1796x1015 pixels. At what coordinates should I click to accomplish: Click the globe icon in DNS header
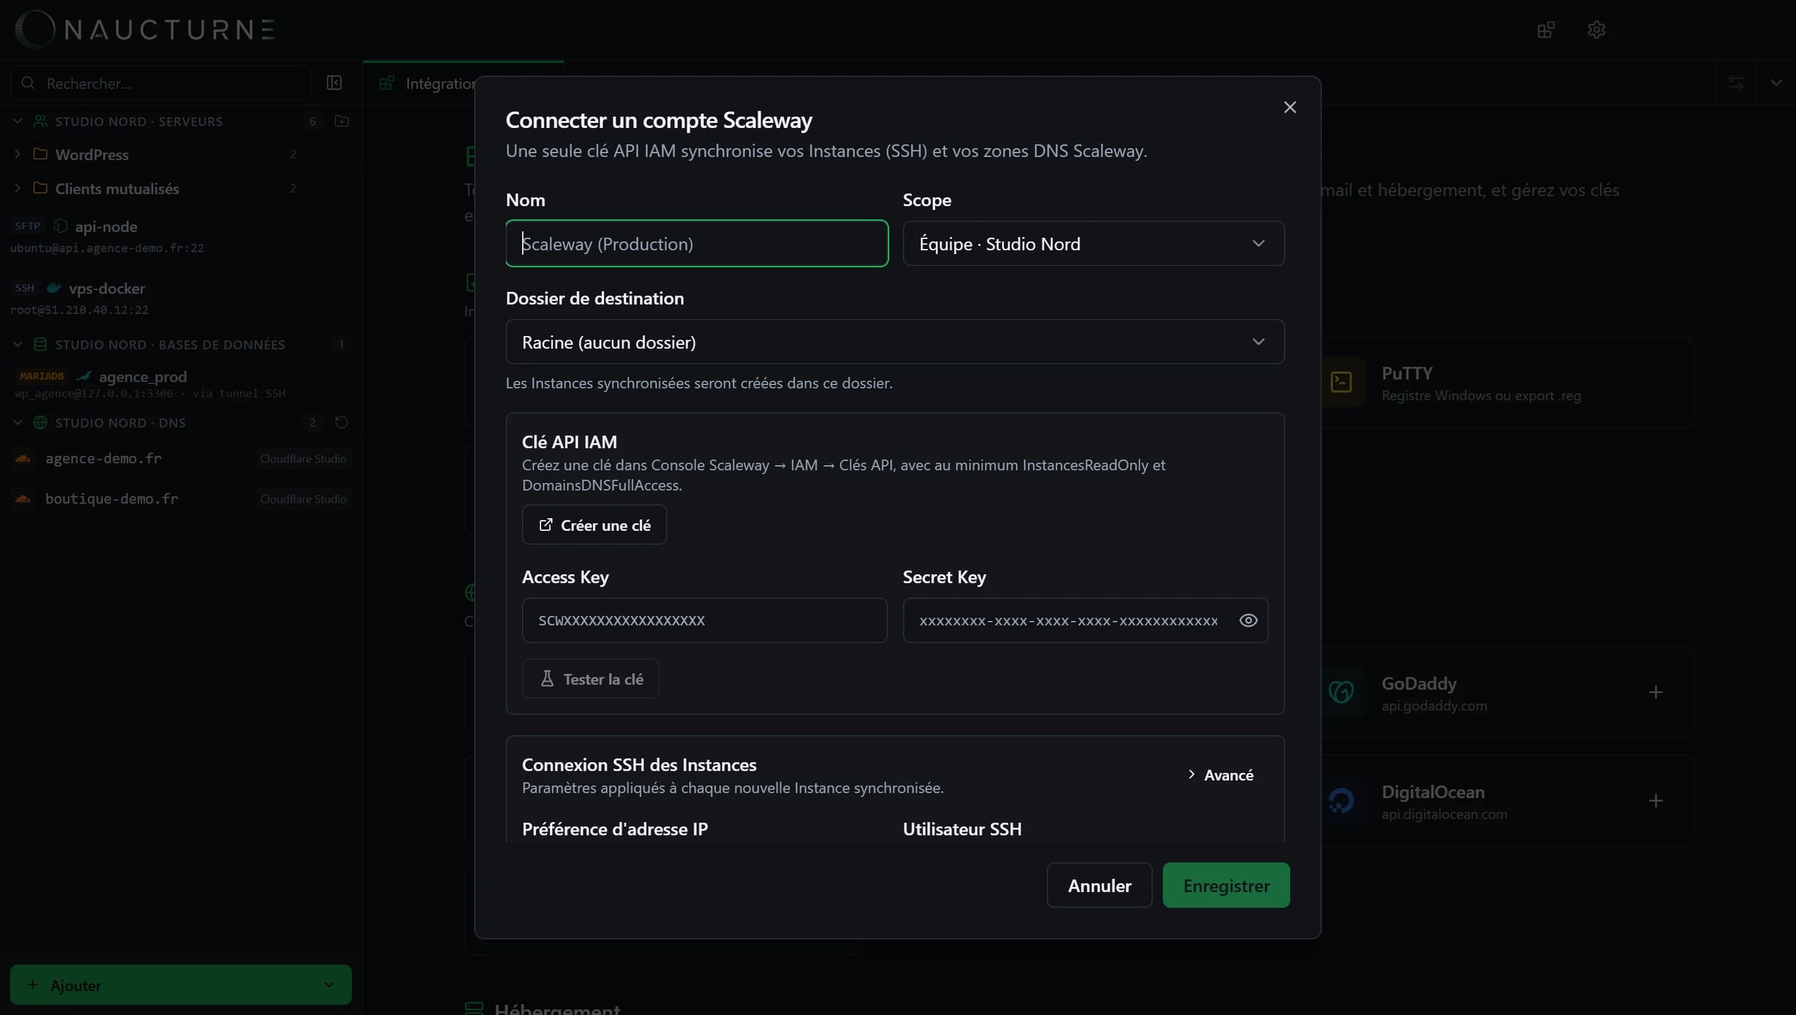click(x=40, y=422)
